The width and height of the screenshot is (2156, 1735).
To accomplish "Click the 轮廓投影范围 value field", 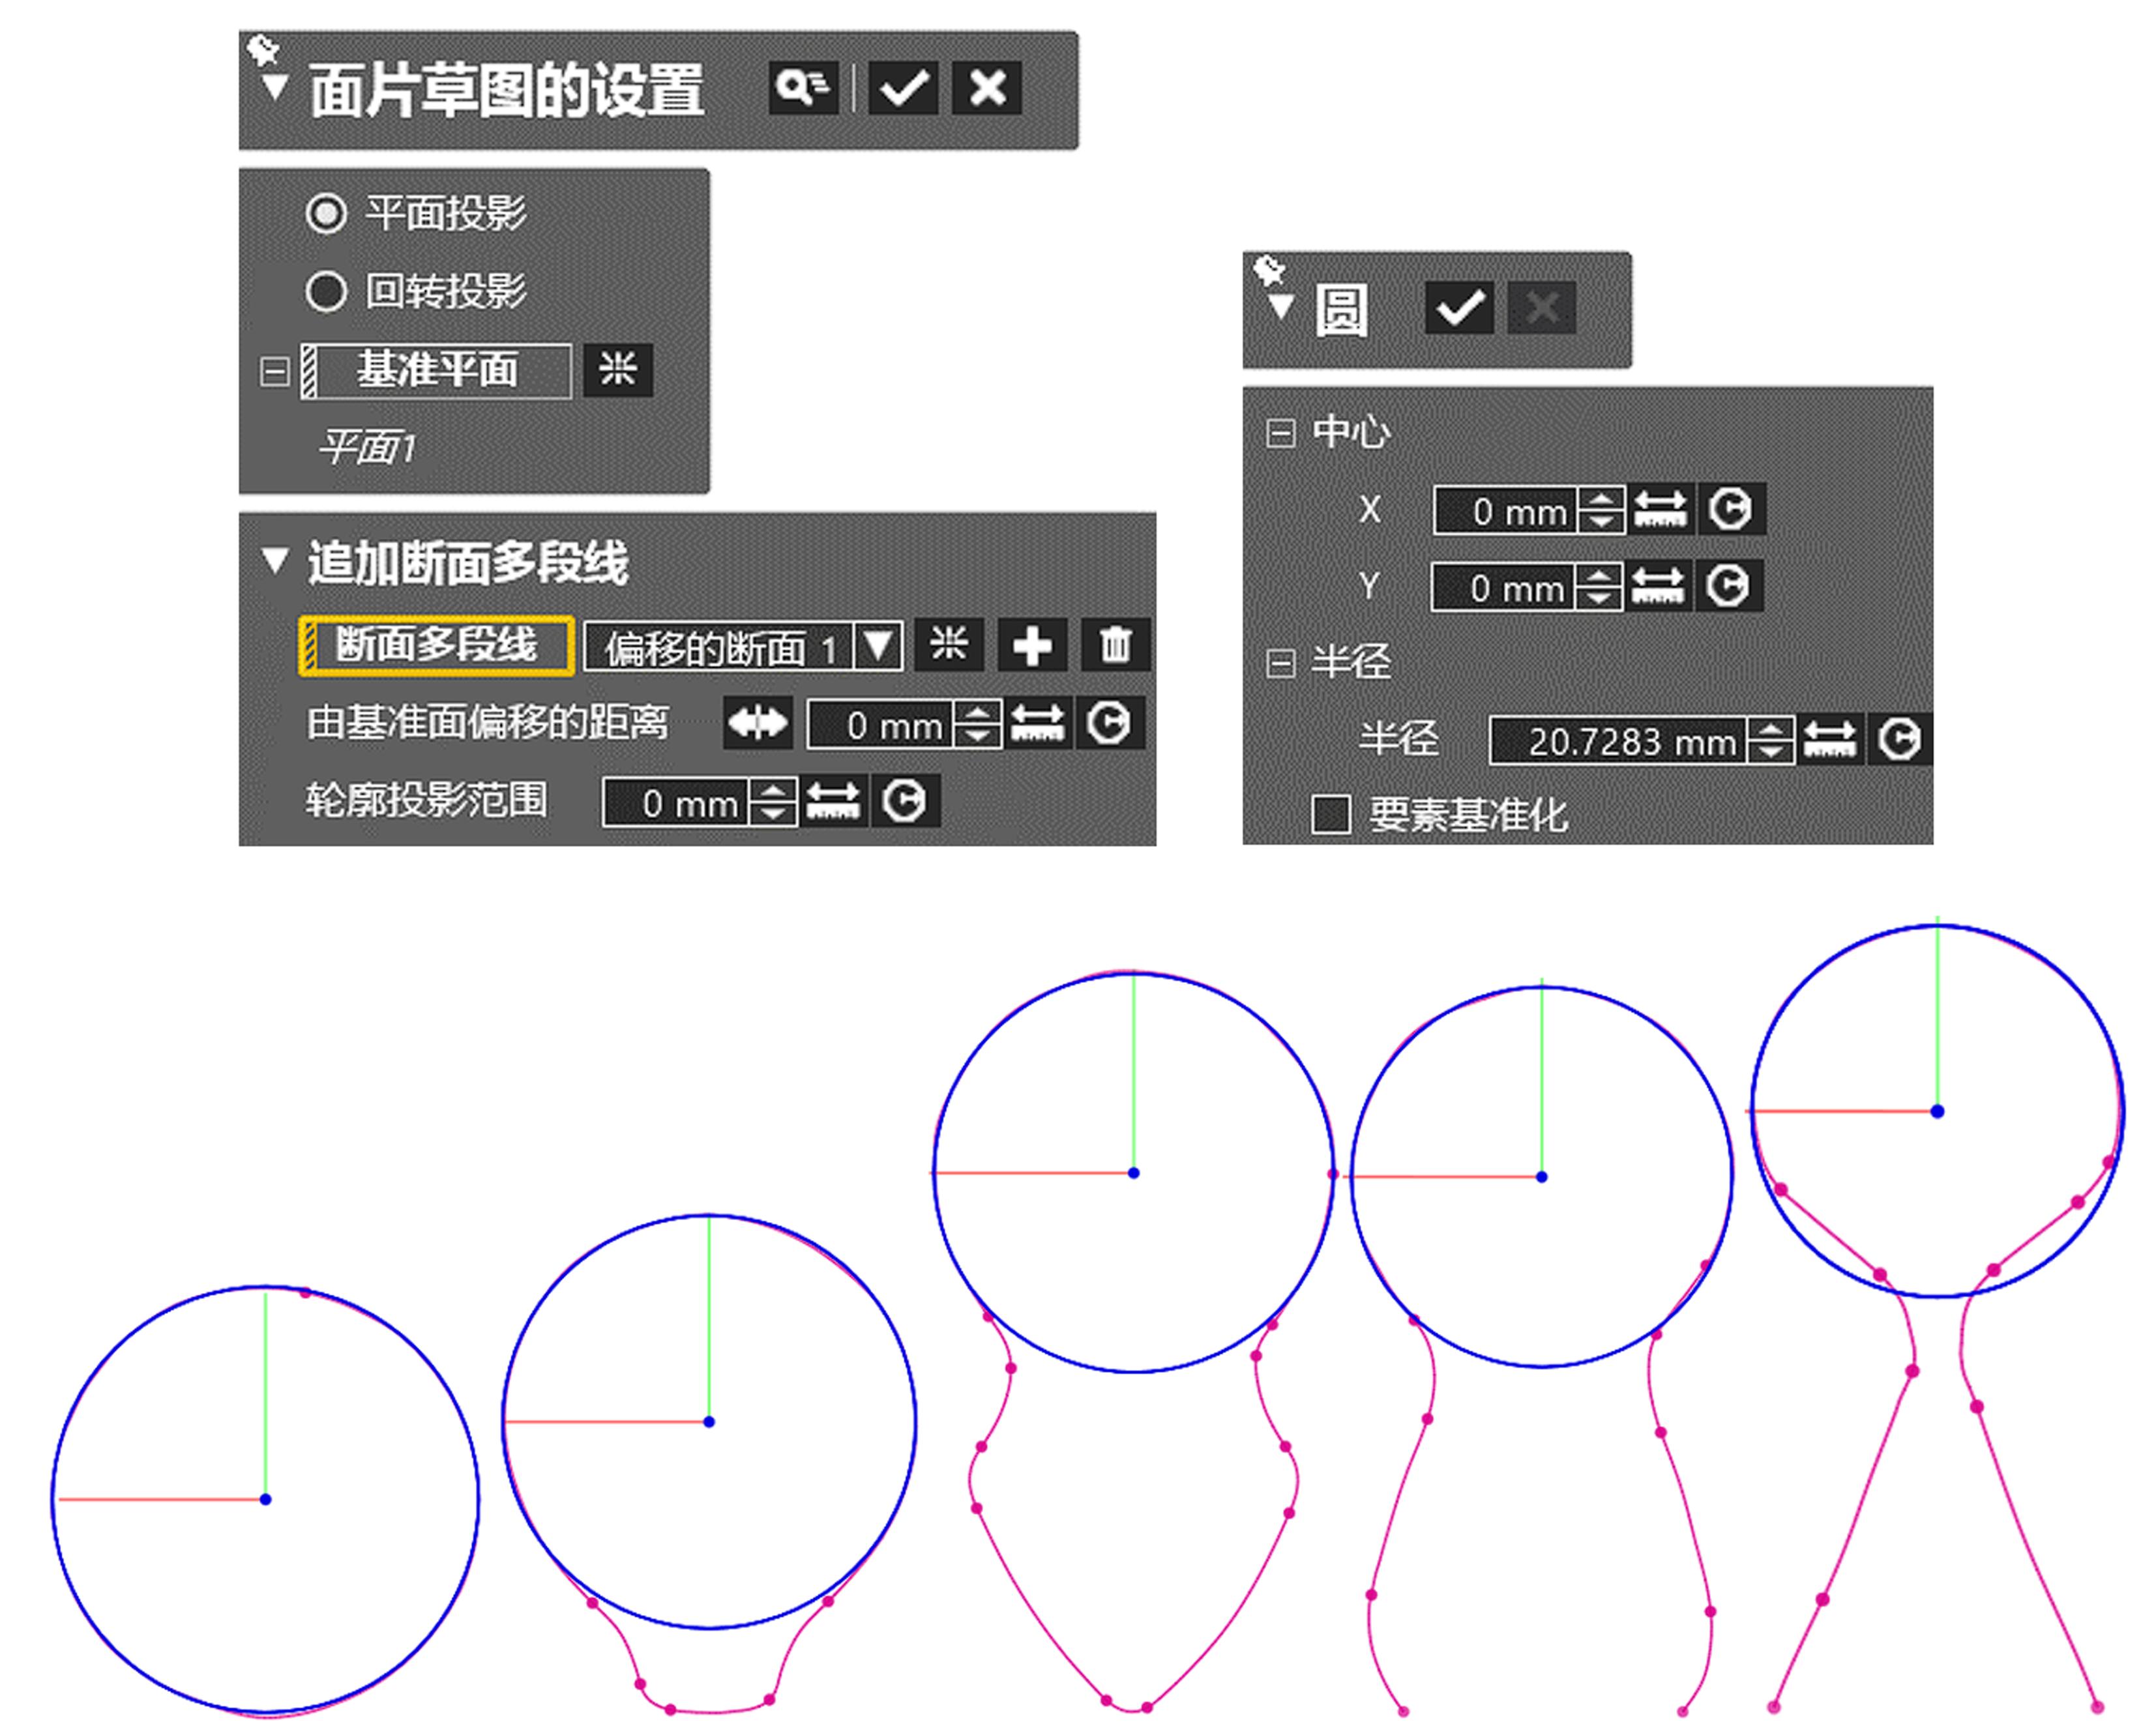I will point(676,803).
